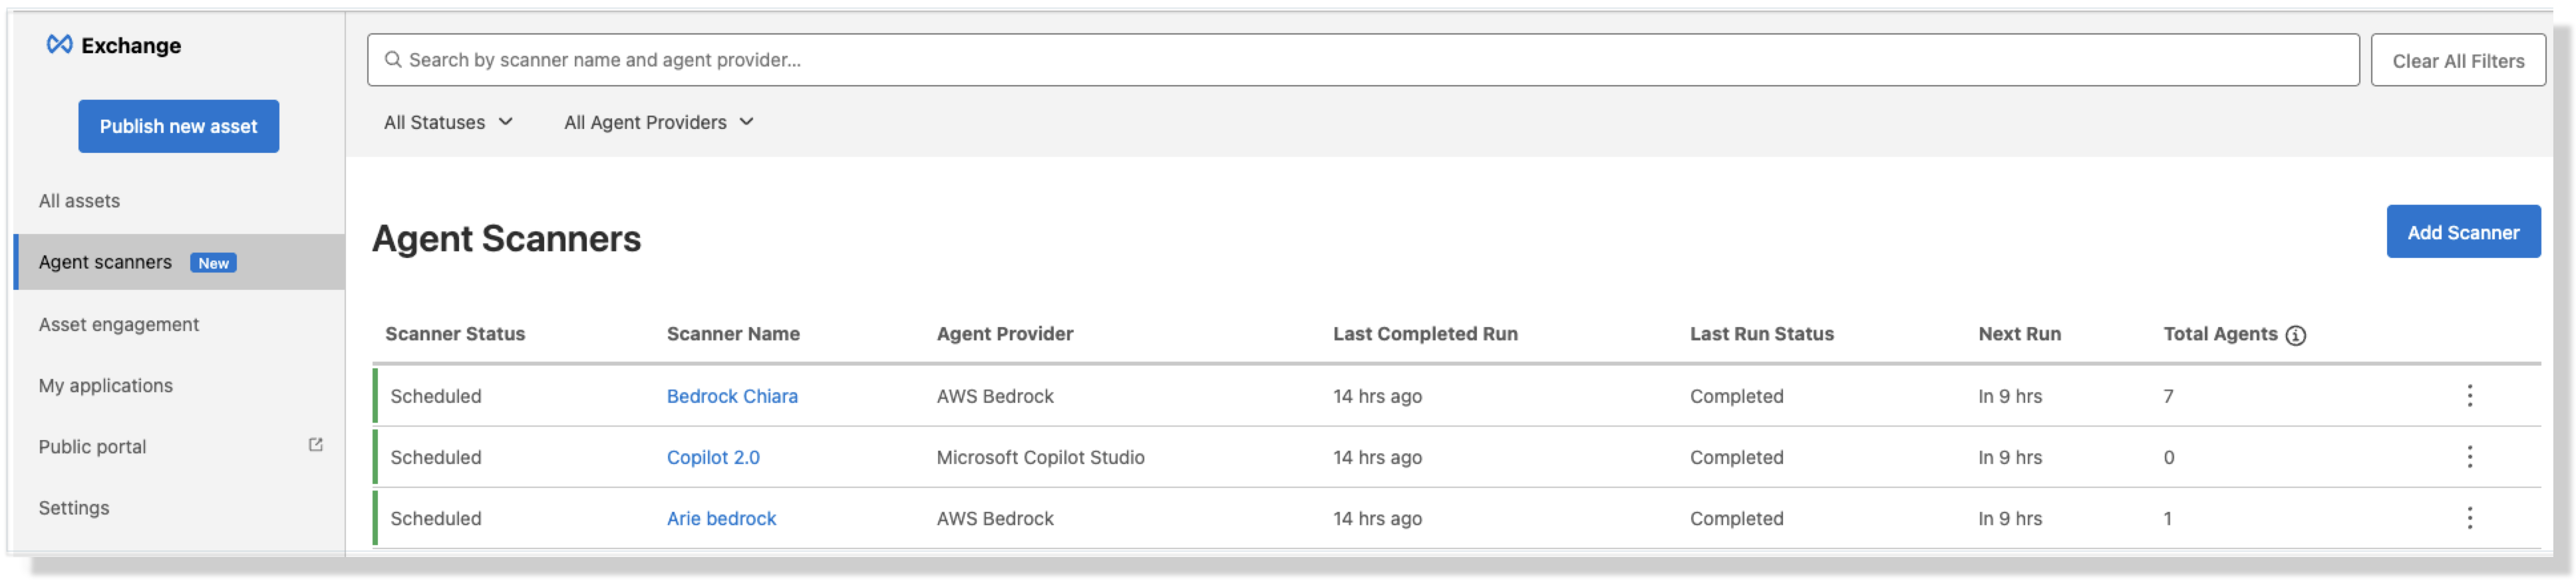
Task: Click the Public portal external link icon
Action: tap(316, 445)
